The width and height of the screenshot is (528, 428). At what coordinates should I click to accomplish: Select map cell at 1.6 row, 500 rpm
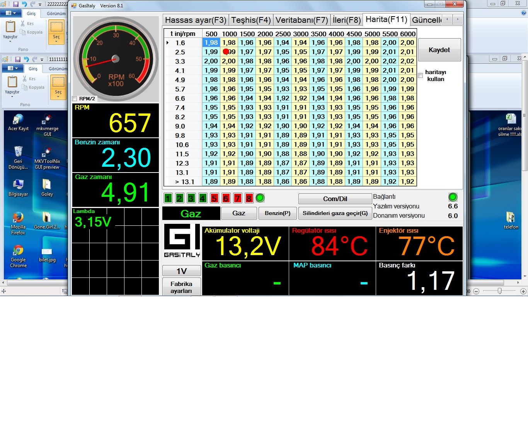[211, 43]
